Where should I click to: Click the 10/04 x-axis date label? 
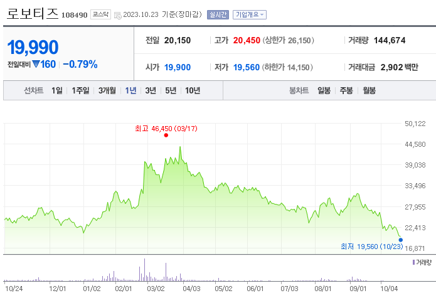[389, 289]
